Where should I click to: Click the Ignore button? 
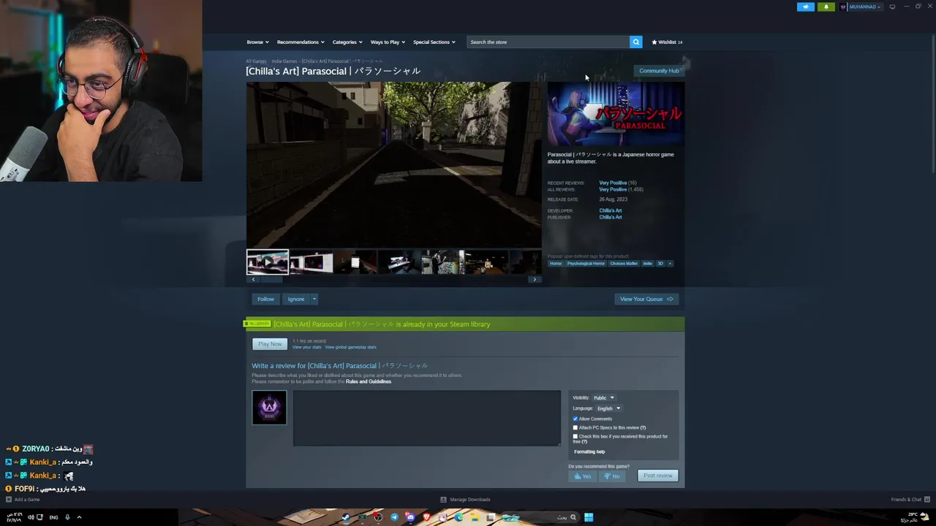(x=296, y=299)
